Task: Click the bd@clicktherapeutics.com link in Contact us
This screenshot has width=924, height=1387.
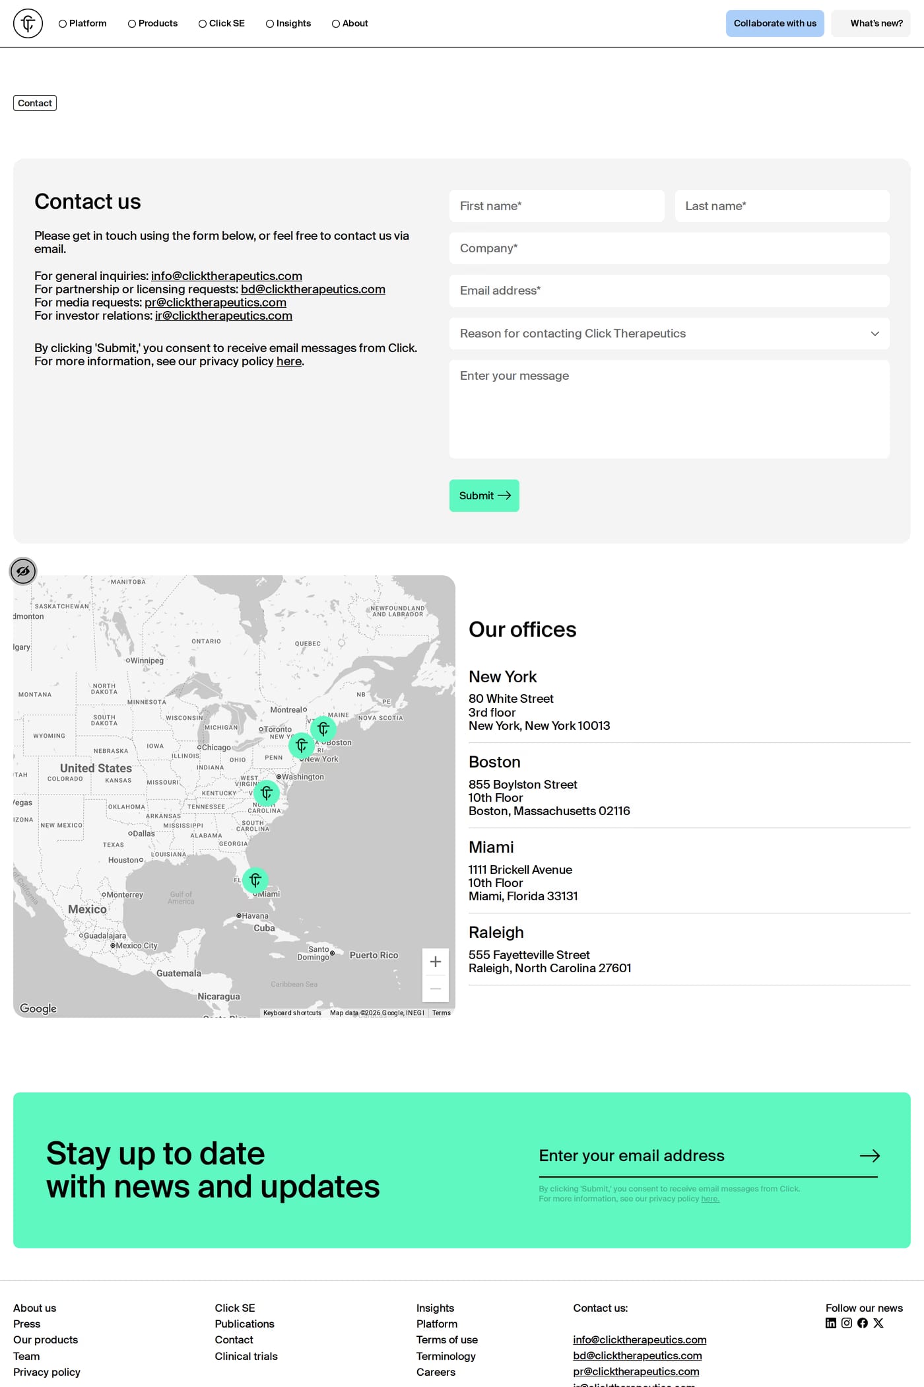Action: pyautogui.click(x=313, y=289)
